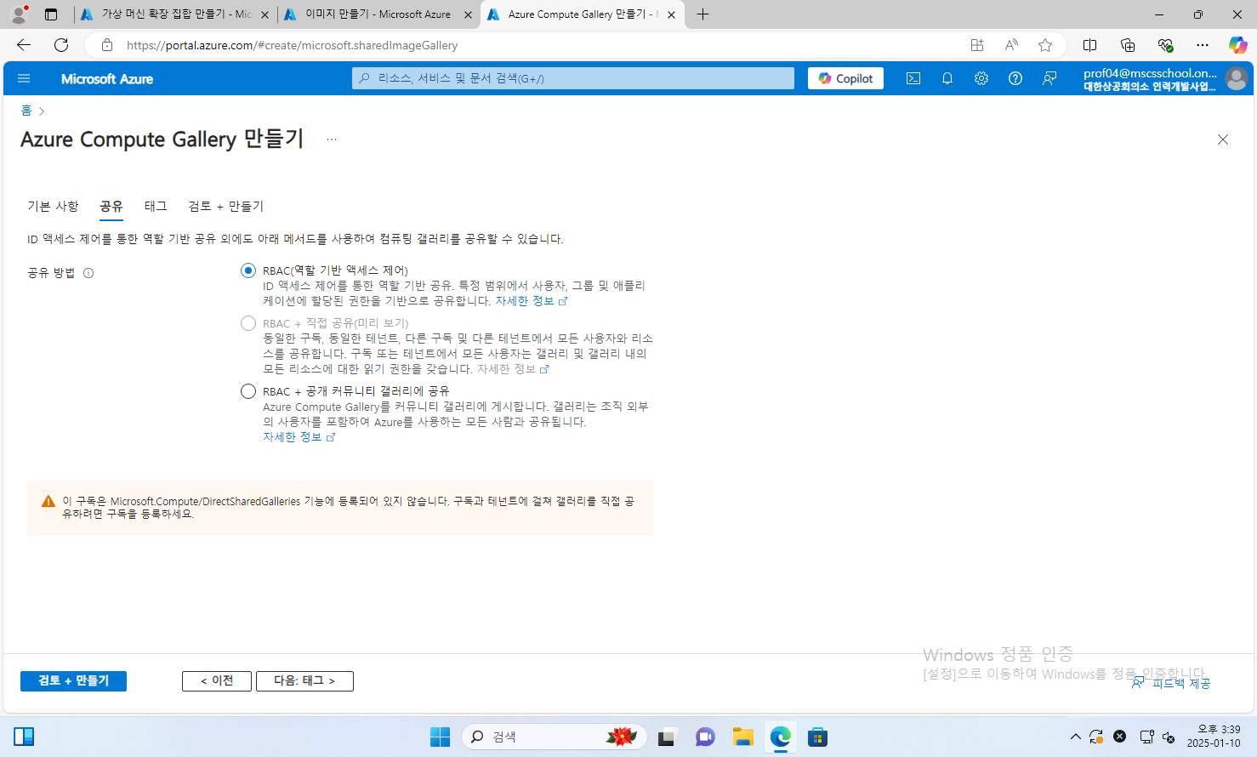This screenshot has width=1257, height=757.
Task: Open the browser profile icon
Action: pyautogui.click(x=19, y=14)
